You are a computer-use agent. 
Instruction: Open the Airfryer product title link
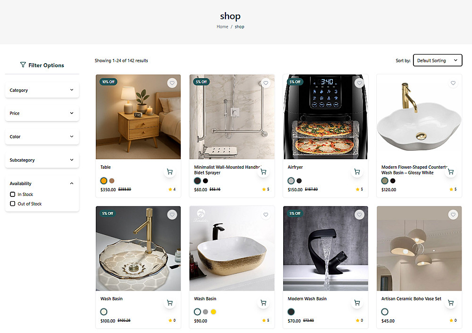295,167
